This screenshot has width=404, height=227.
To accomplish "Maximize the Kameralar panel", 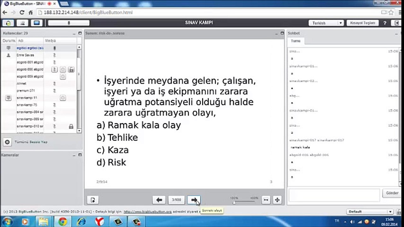I will [80, 155].
